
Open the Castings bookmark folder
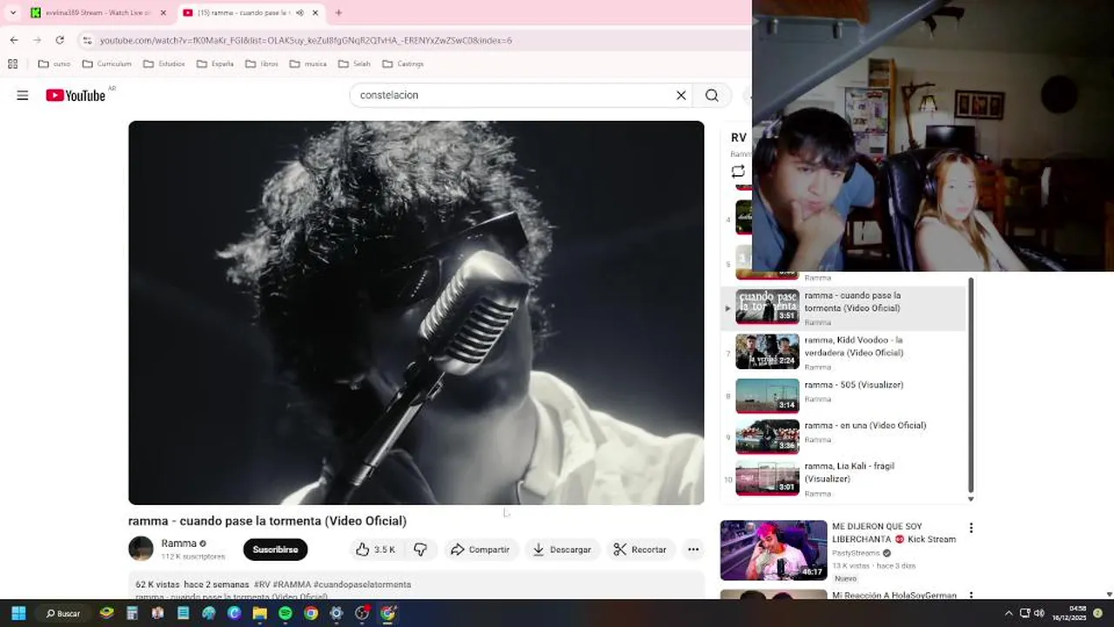point(403,64)
